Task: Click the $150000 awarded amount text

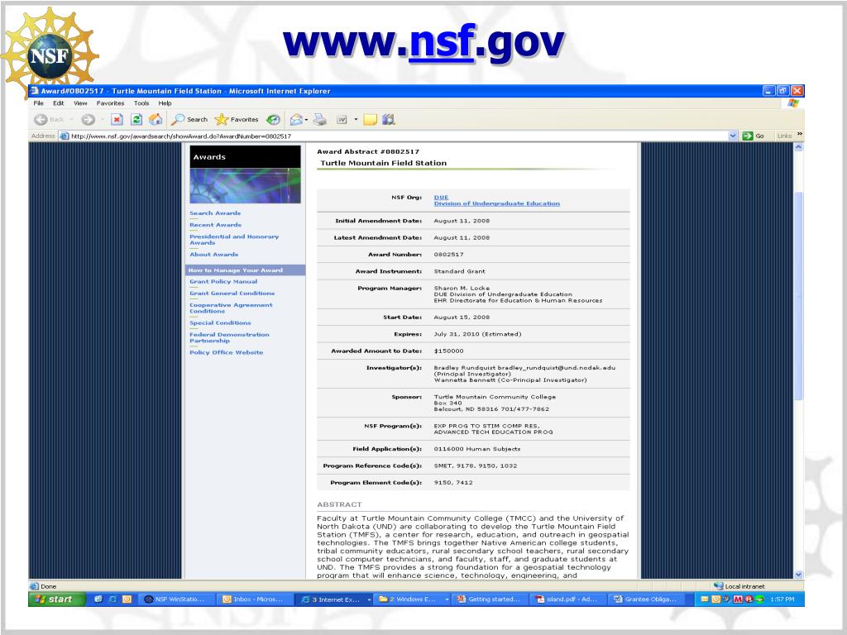Action: point(449,351)
